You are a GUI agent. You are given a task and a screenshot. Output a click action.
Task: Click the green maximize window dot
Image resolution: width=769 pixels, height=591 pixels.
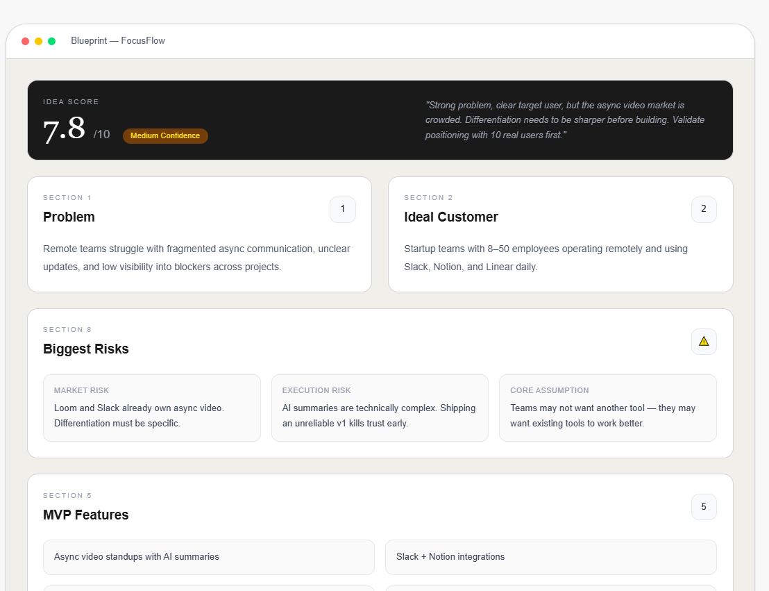point(51,41)
